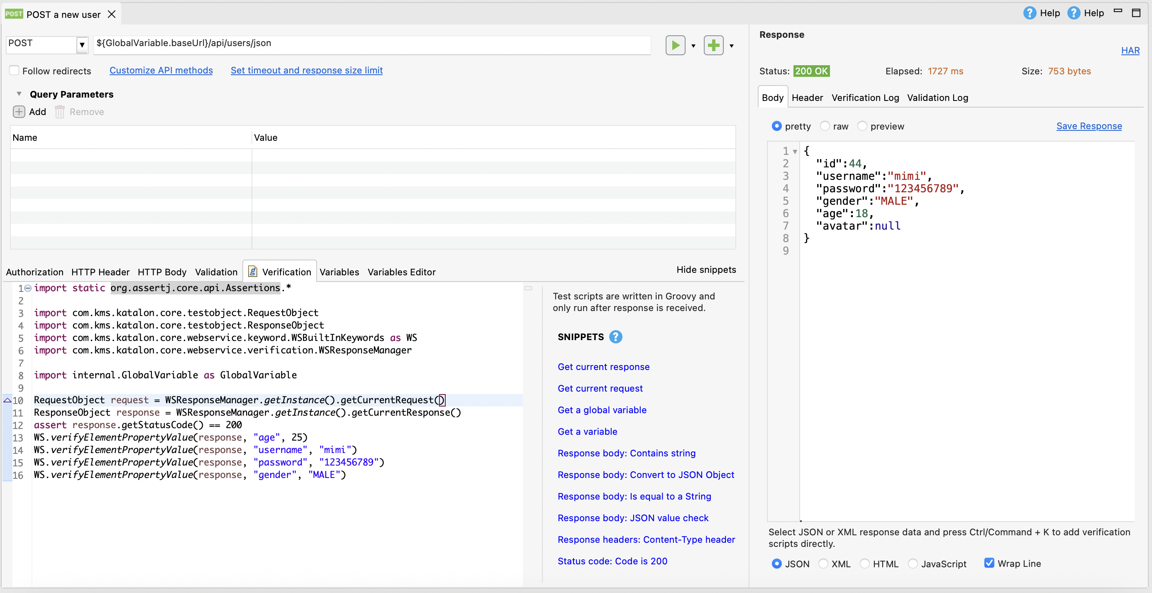
Task: Insert the Get current response snippet
Action: coord(603,367)
